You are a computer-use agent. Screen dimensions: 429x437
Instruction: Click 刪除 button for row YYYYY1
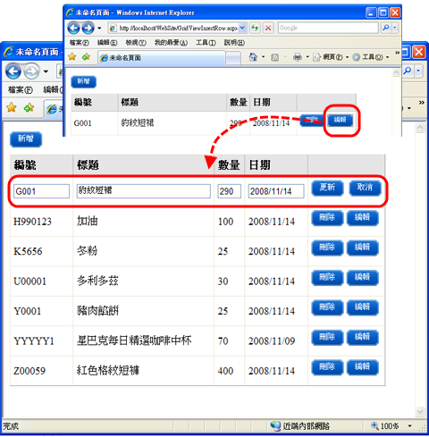pos(327,338)
